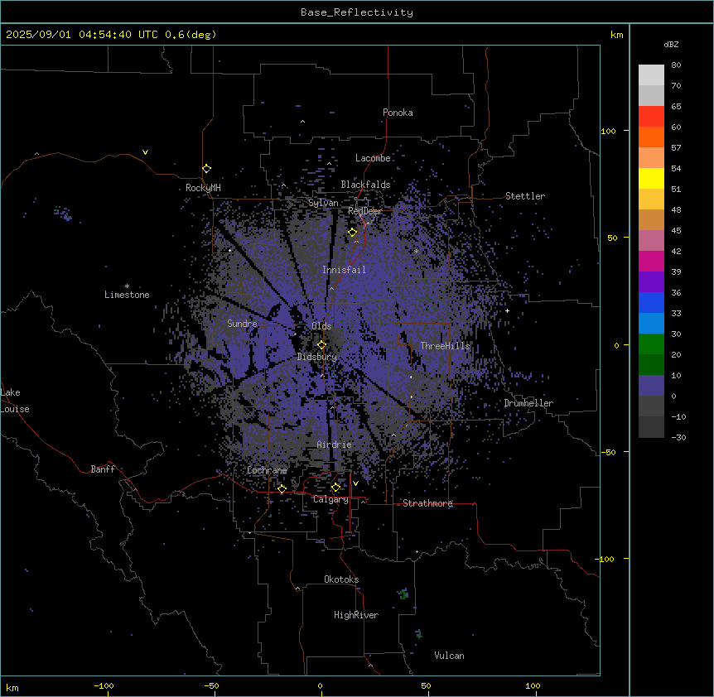
Task: Select the blue 36–33 dBZ legend swatch
Action: tap(651, 302)
